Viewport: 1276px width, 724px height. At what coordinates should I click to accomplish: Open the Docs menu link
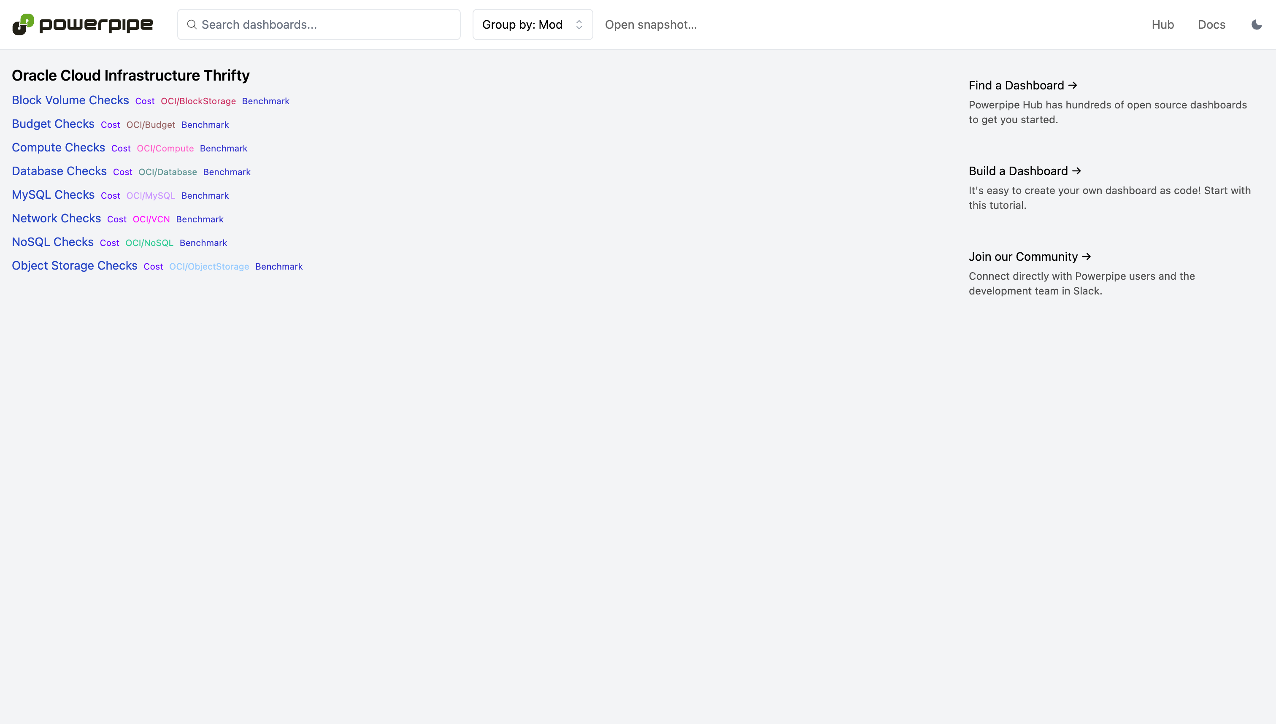click(x=1211, y=24)
